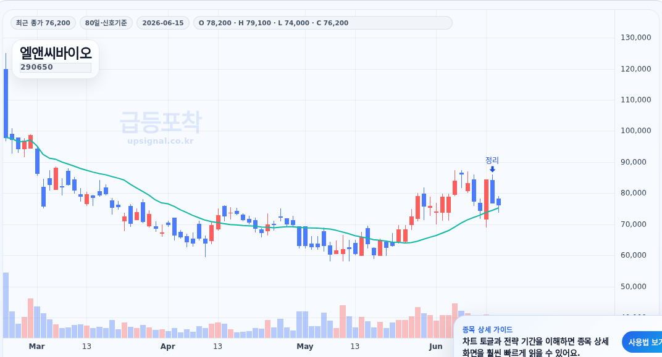Click the 사용법 보기 button
The width and height of the screenshot is (662, 357).
pyautogui.click(x=643, y=342)
